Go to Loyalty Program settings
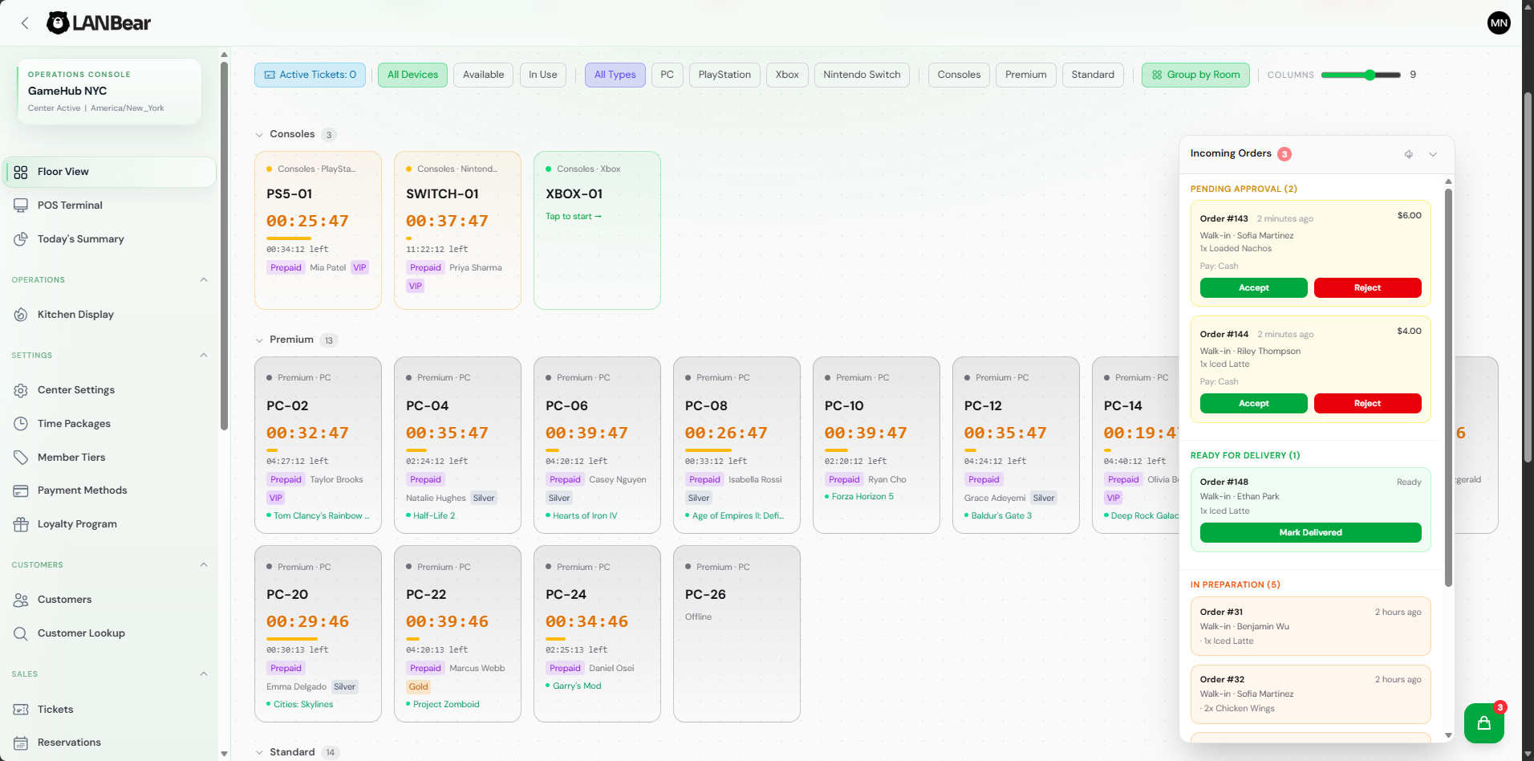The width and height of the screenshot is (1534, 761). coord(110,524)
